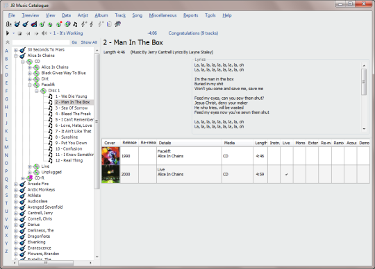The width and height of the screenshot is (375, 269).
Task: Open the Miscellaneous menu
Action: pos(162,15)
